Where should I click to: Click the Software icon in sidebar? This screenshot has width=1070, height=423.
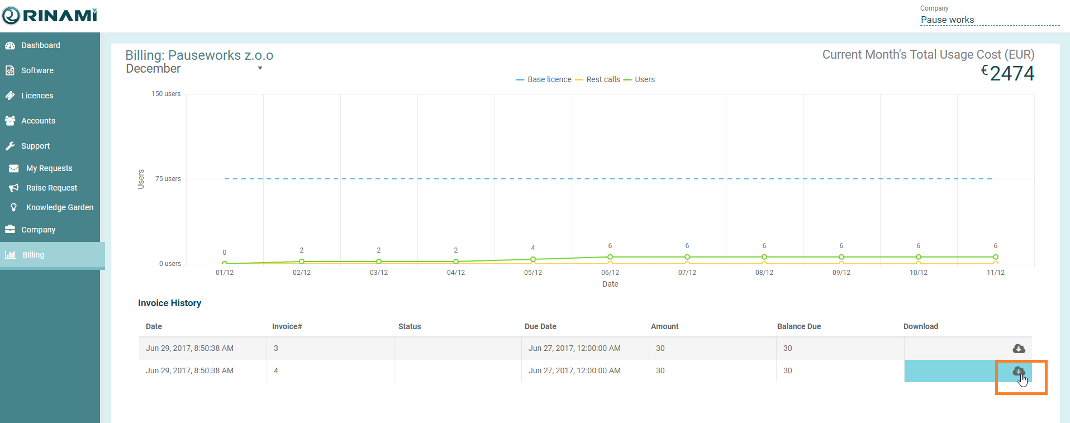pyautogui.click(x=10, y=70)
